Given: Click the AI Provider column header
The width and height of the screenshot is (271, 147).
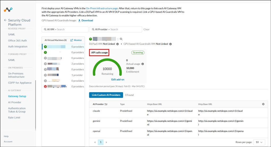Looking at the screenshot, I should [x=98, y=104].
